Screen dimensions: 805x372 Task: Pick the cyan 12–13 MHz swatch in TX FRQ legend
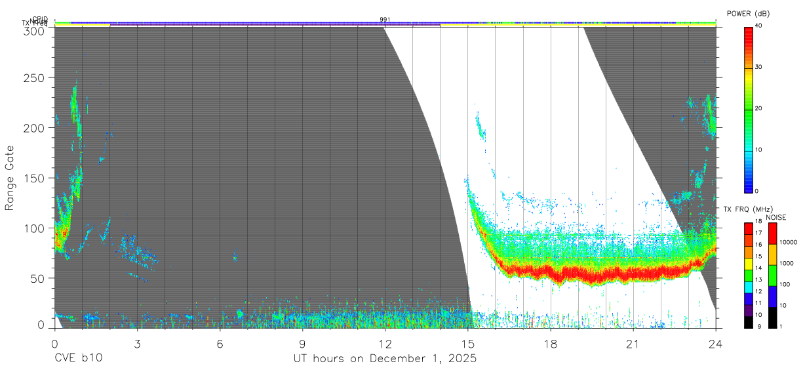[x=749, y=287]
